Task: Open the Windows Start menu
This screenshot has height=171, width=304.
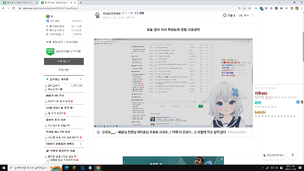Action: 4,168
